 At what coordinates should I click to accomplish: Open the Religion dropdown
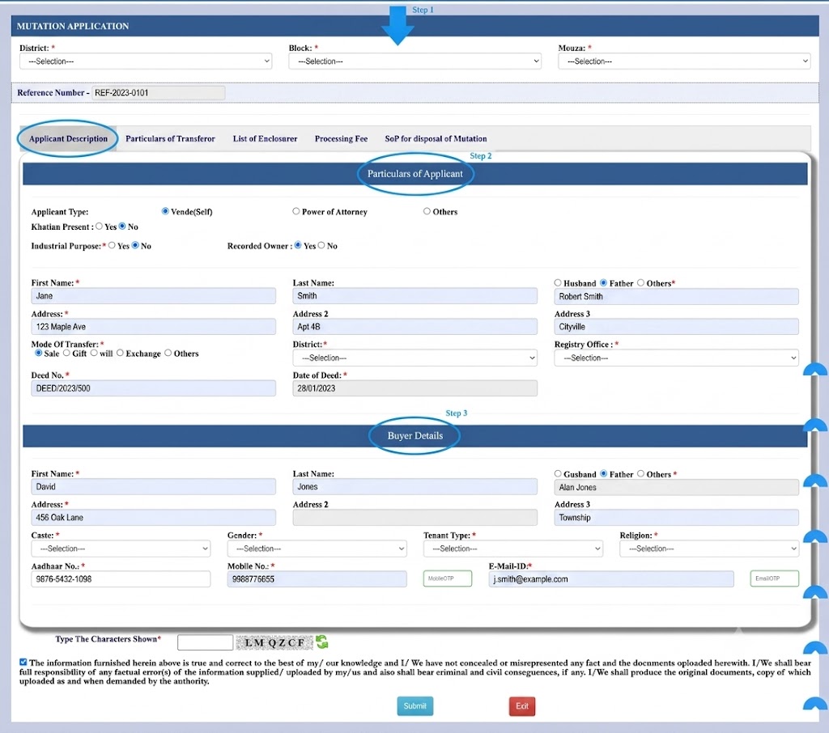pyautogui.click(x=709, y=549)
